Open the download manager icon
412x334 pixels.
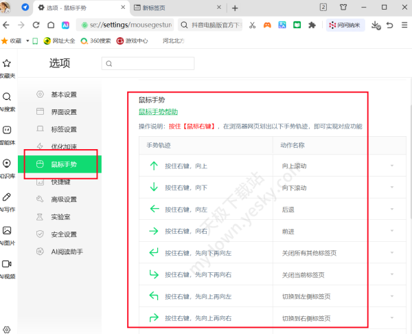tap(375, 25)
